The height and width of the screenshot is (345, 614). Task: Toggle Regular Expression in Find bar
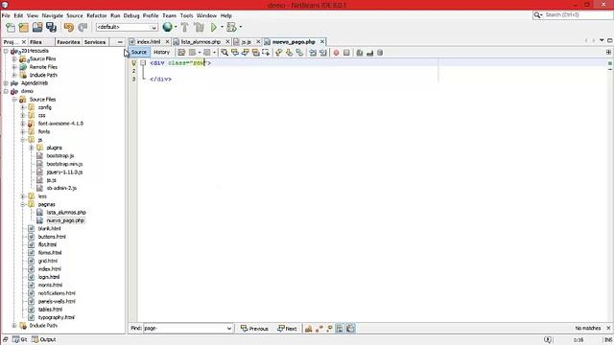coord(329,329)
